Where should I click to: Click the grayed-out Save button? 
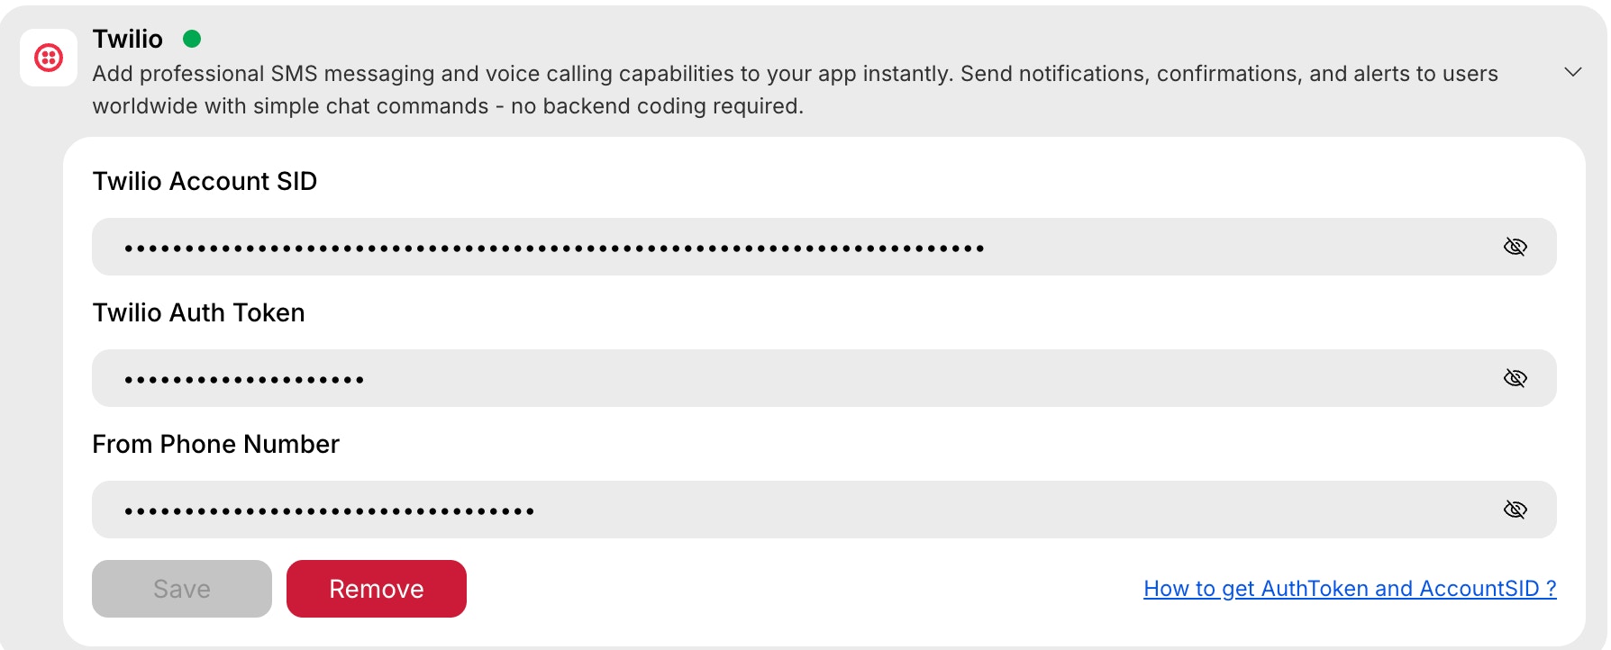point(181,588)
